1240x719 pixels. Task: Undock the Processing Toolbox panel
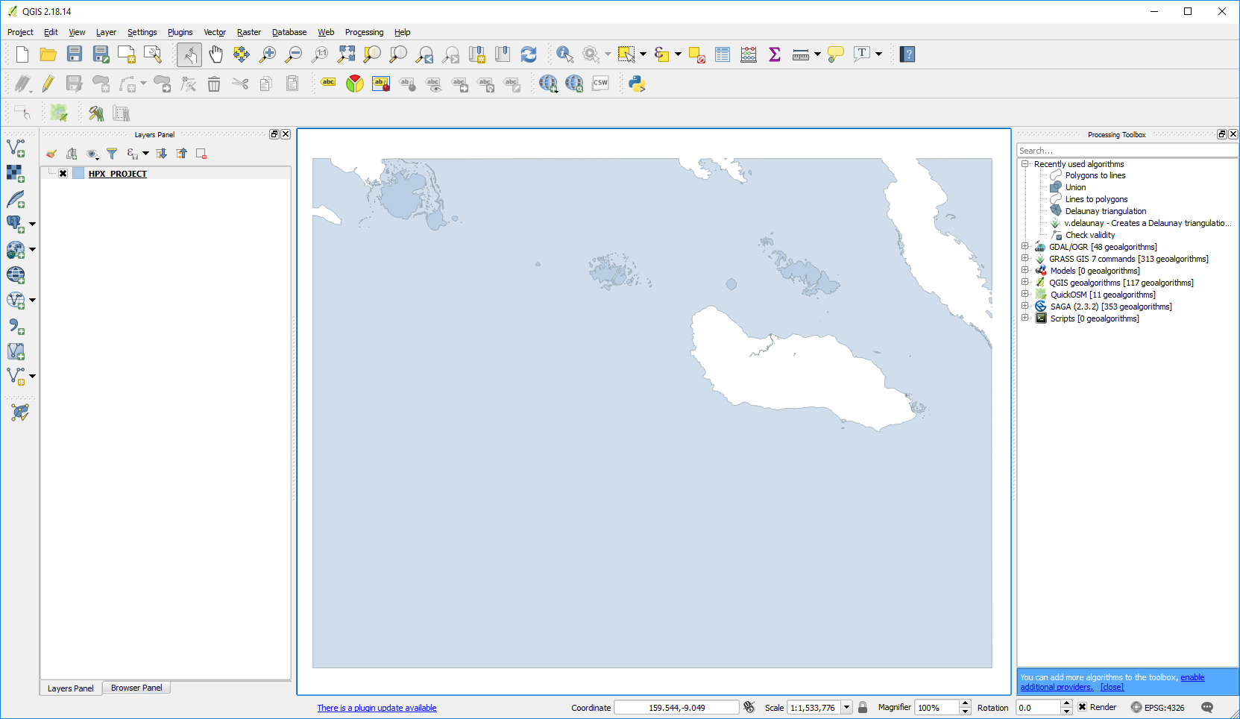(x=1221, y=134)
